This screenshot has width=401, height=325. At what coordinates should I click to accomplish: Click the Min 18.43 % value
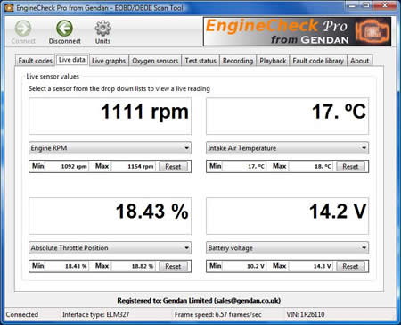coord(67,266)
